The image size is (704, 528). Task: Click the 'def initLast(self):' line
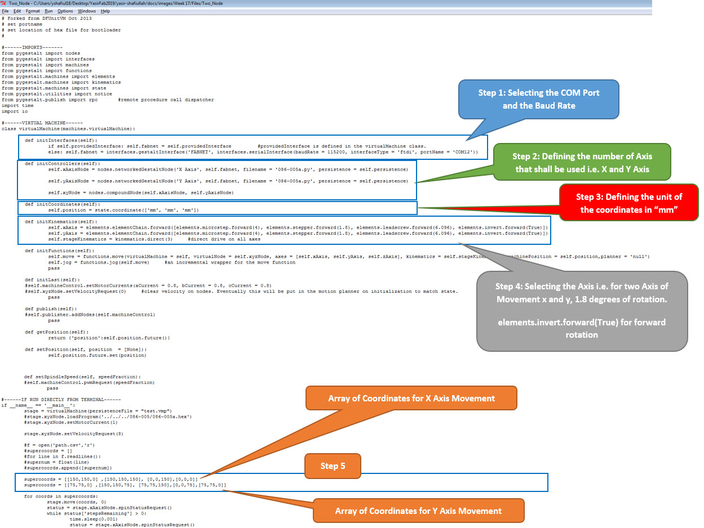tap(52, 279)
